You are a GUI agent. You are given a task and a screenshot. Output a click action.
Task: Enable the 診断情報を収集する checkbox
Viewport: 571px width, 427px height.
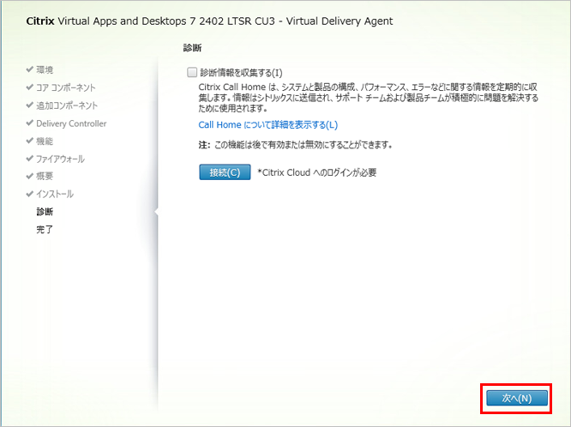click(x=191, y=74)
